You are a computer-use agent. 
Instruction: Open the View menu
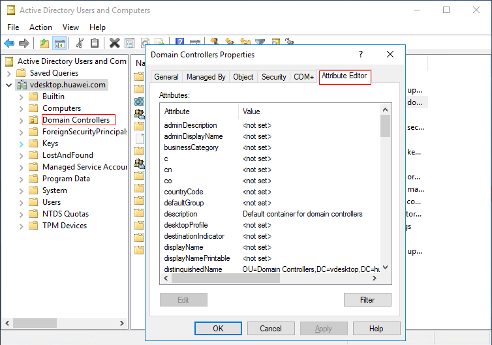point(70,27)
